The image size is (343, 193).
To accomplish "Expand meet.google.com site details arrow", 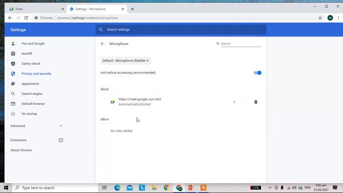I will pyautogui.click(x=234, y=102).
